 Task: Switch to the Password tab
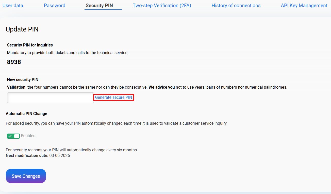pyautogui.click(x=54, y=5)
